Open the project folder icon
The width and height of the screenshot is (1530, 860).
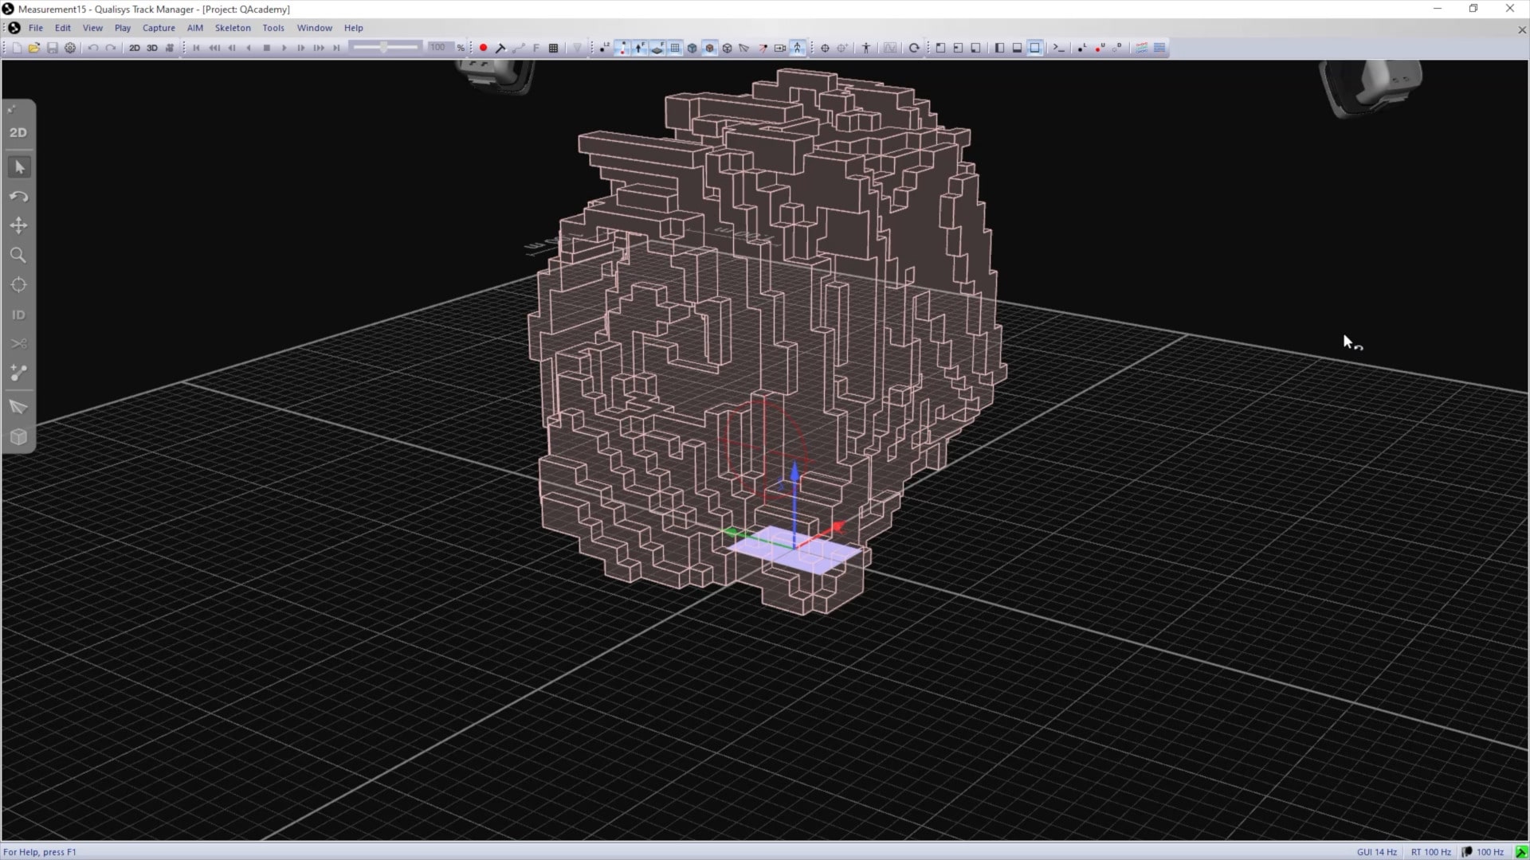[34, 48]
